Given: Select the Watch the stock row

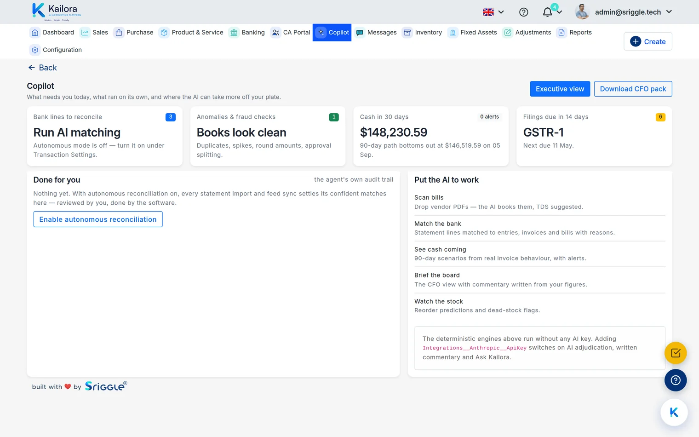Looking at the screenshot, I should (x=540, y=306).
